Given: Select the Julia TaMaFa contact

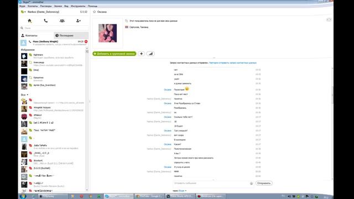Looking at the screenshot, I should [x=53, y=146].
